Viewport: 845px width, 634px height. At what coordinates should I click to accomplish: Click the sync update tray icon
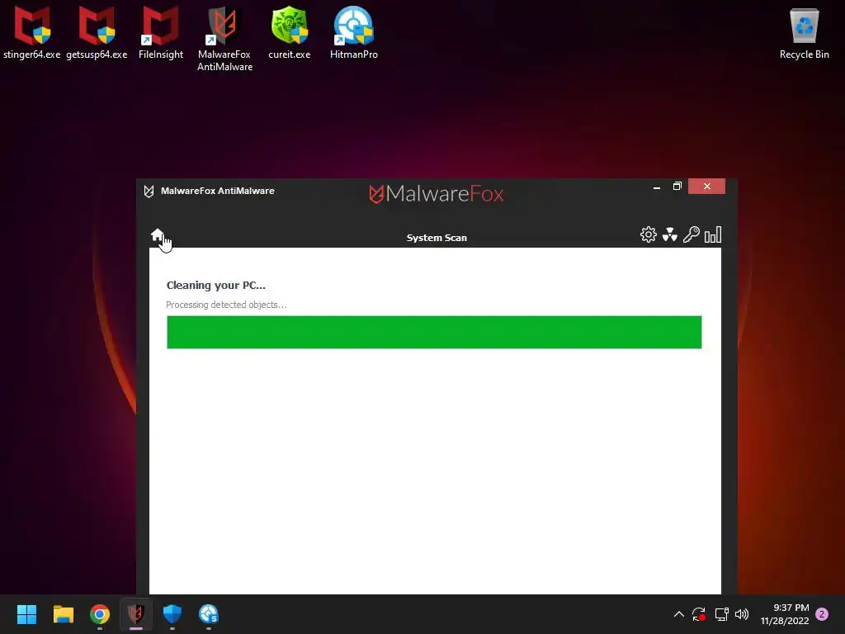pos(699,614)
